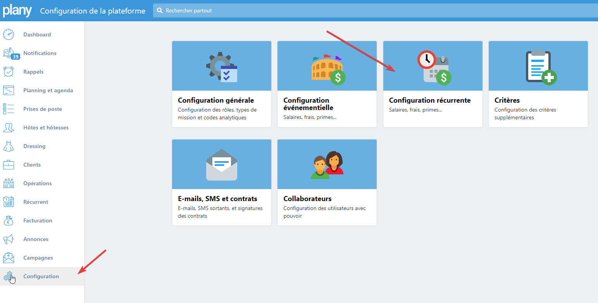Open the Récurrent sidebar item
Viewport: 598px width, 303px height.
point(36,202)
